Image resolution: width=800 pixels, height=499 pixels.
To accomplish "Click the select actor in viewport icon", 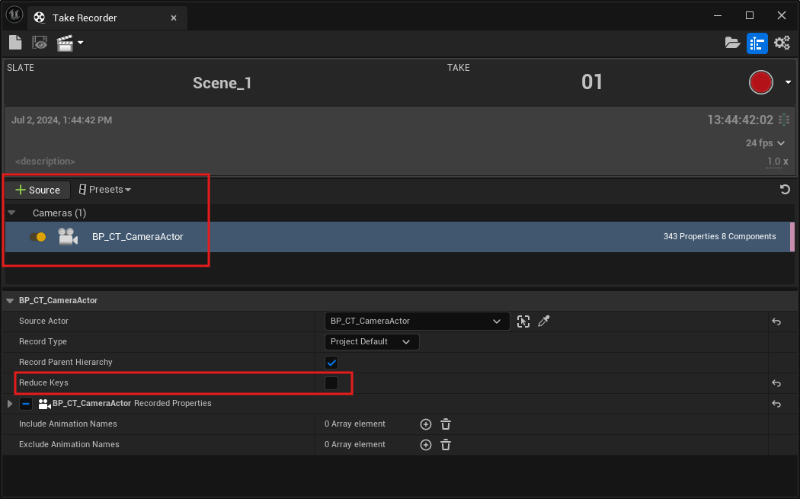I will [x=523, y=321].
